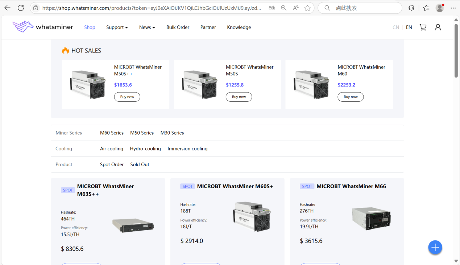The image size is (460, 265).
Task: Expand the News dropdown menu
Action: point(147,27)
